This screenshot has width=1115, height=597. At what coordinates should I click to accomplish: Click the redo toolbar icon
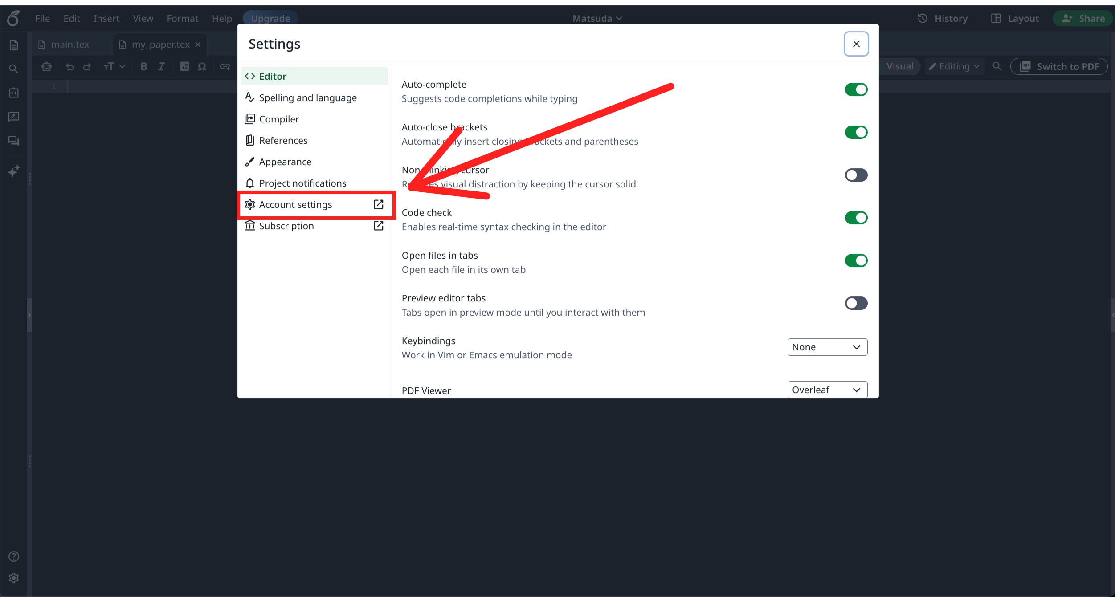point(87,67)
